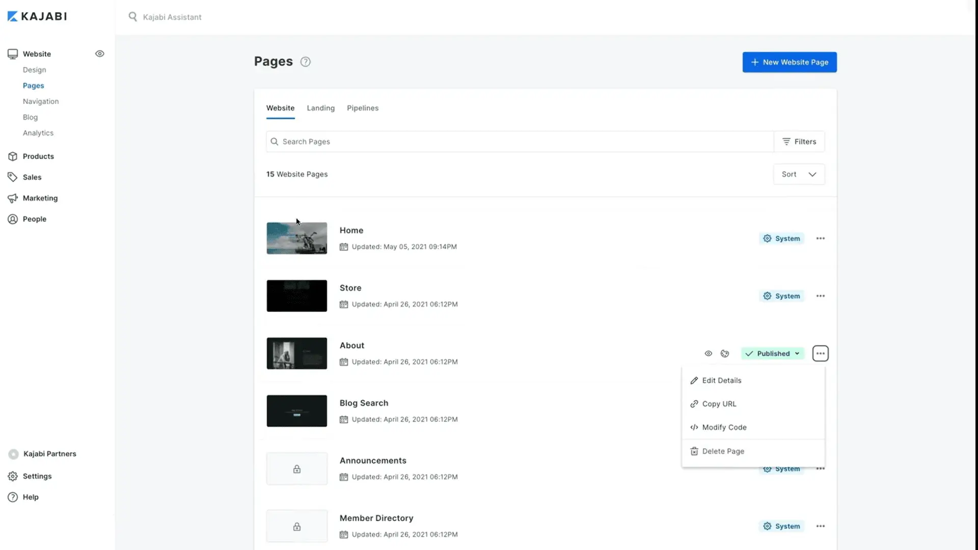Open the Filters panel

(x=799, y=142)
